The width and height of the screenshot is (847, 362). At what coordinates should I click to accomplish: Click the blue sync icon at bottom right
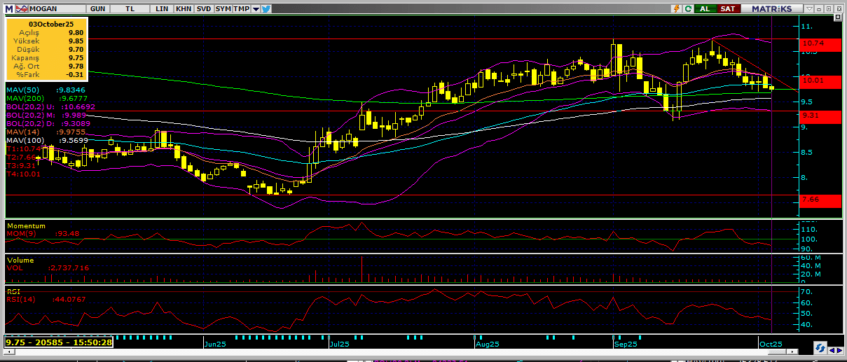(x=819, y=348)
